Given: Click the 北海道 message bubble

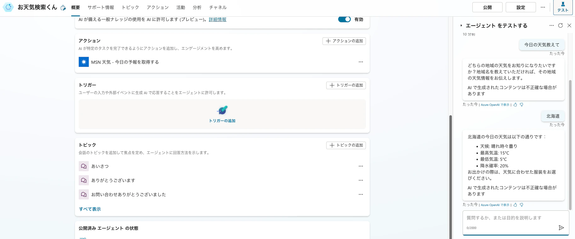Looking at the screenshot, I should pyautogui.click(x=553, y=116).
